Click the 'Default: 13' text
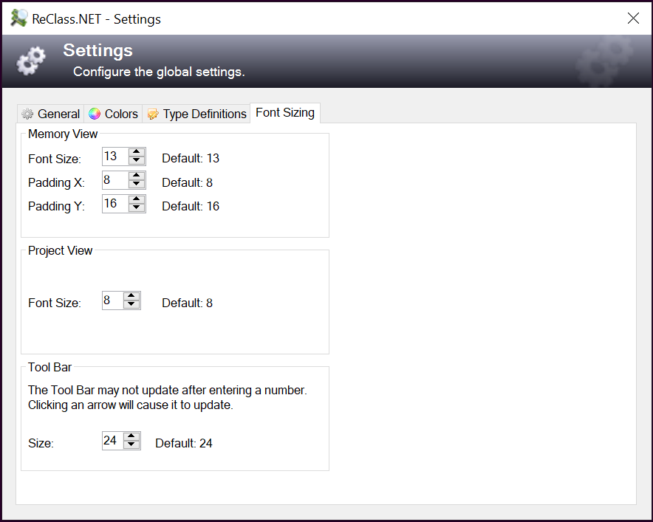Image resolution: width=653 pixels, height=522 pixels. (191, 158)
